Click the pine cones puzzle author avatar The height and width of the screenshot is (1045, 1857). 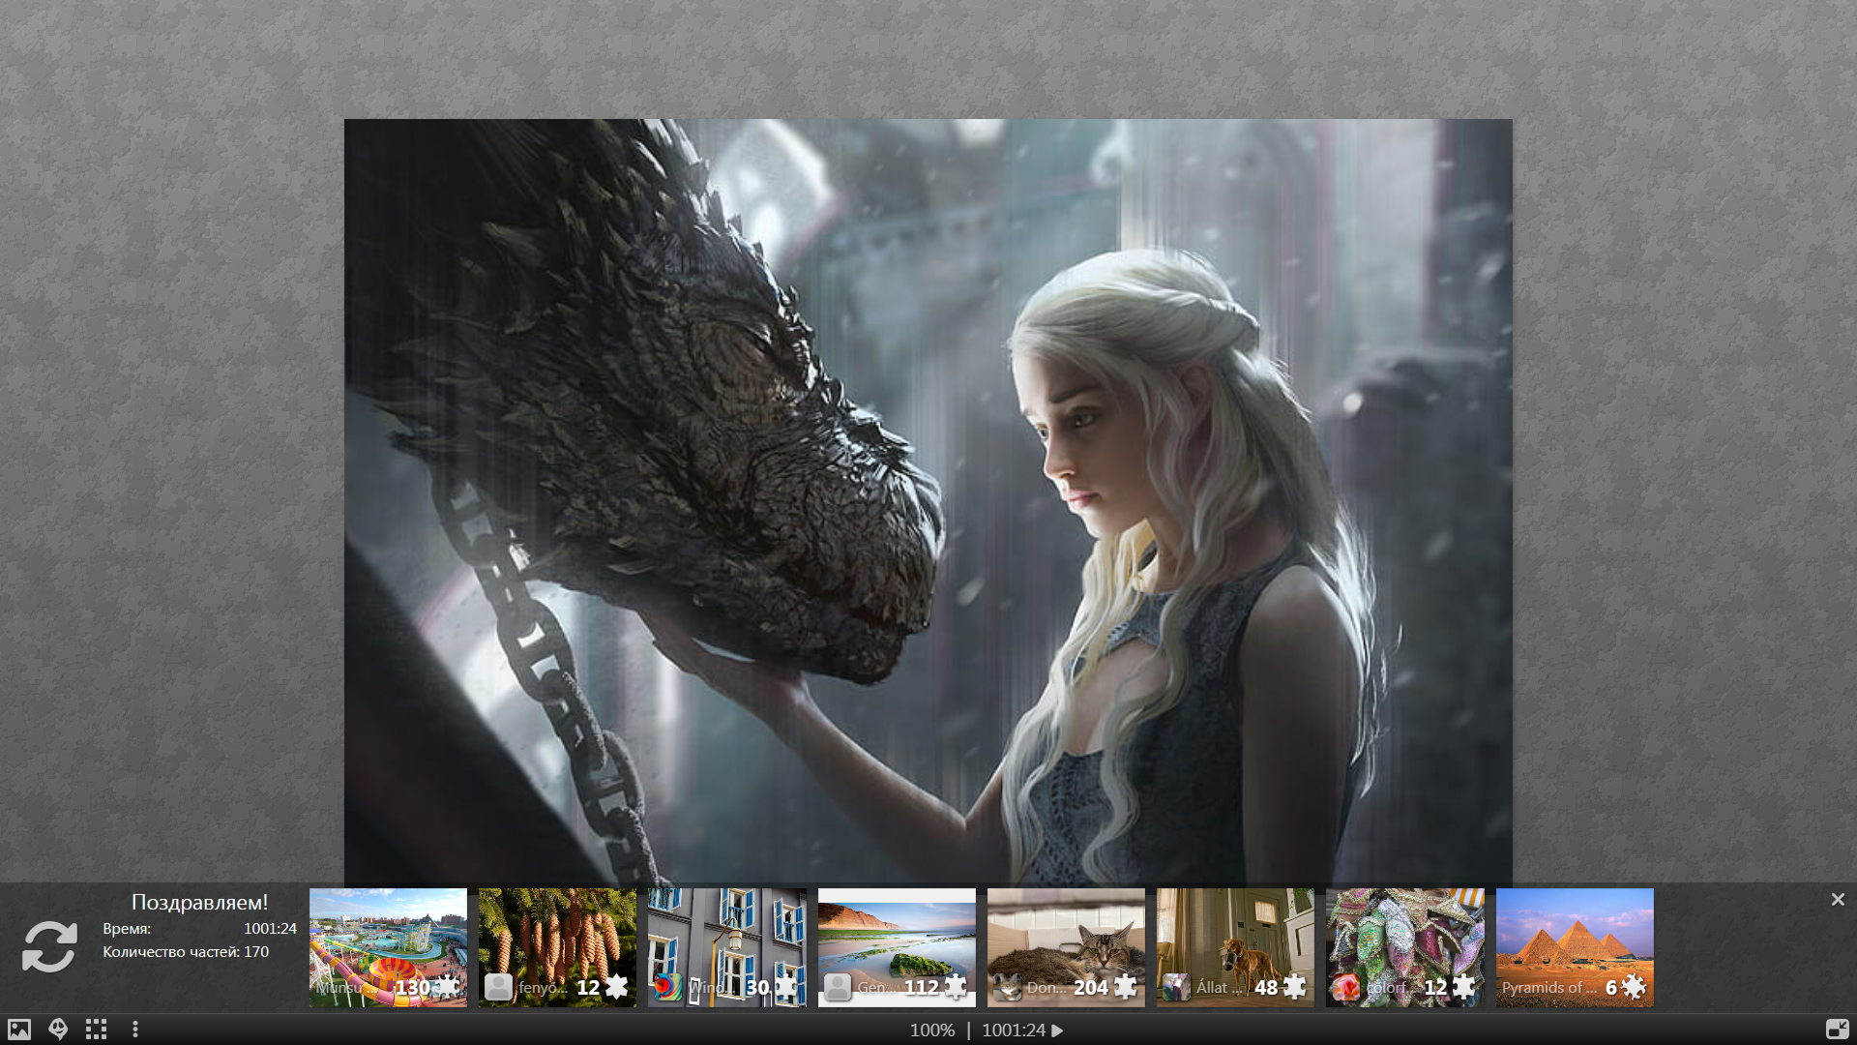click(x=498, y=987)
